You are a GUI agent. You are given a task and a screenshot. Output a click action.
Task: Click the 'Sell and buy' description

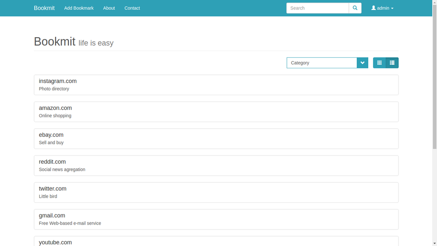[x=51, y=143]
